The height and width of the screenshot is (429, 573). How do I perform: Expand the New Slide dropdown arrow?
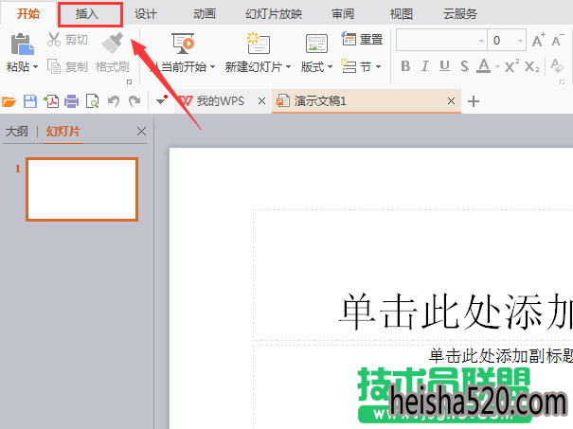coord(288,67)
